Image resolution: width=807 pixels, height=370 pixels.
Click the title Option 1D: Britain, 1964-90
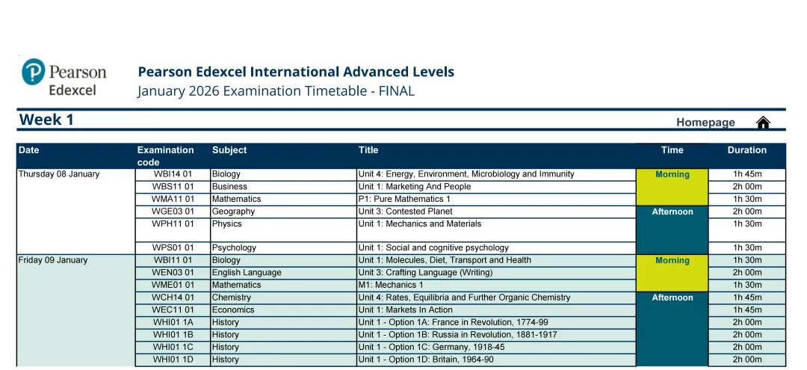coord(426,360)
